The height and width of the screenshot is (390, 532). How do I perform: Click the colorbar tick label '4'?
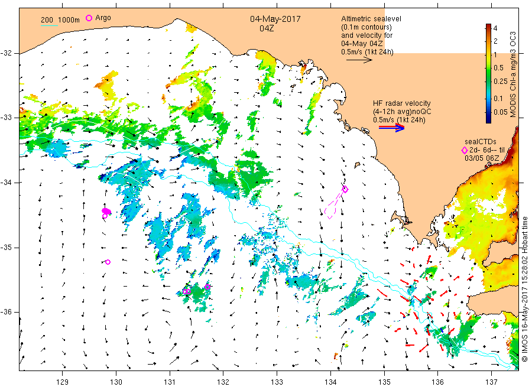(495, 28)
